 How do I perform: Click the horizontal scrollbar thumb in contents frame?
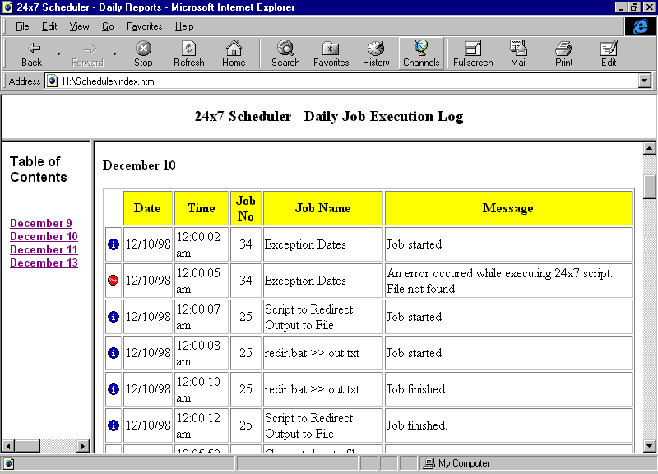tap(27, 446)
